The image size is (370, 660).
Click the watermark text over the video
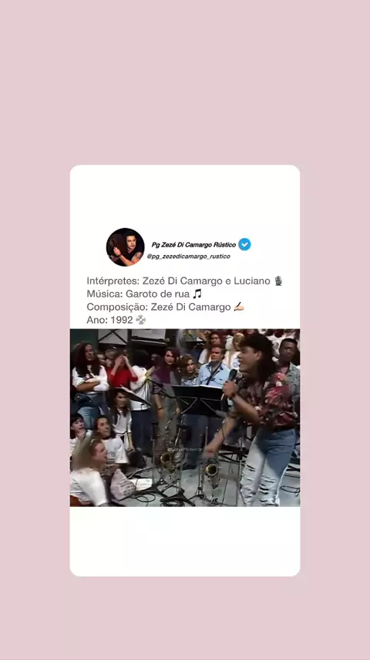click(186, 450)
